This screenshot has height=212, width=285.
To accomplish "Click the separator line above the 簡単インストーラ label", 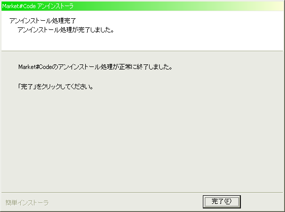I will tap(142, 192).
